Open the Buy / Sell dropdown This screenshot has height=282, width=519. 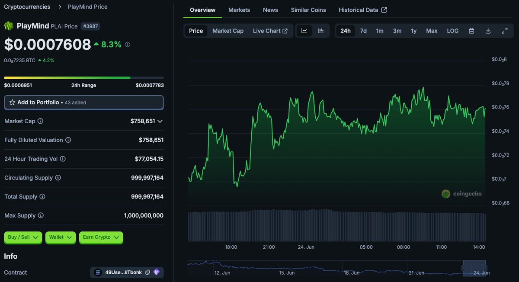23,237
